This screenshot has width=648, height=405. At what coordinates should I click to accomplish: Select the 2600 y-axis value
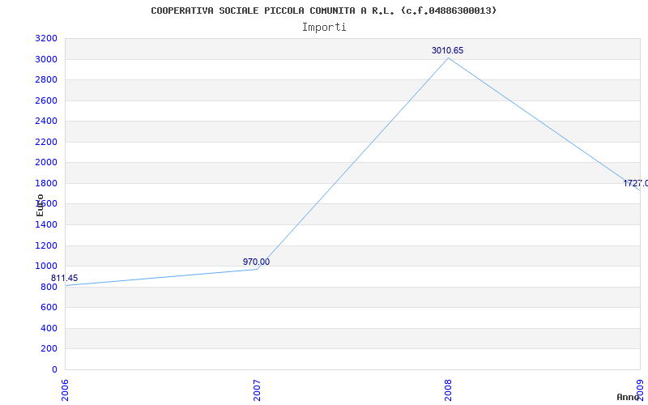(46, 100)
